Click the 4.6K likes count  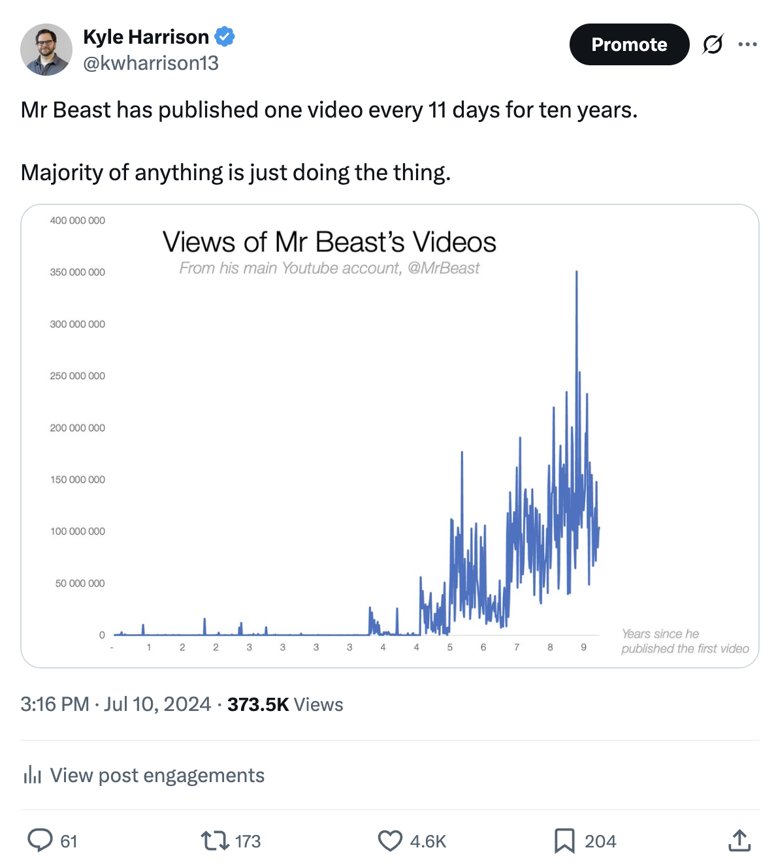pos(428,841)
